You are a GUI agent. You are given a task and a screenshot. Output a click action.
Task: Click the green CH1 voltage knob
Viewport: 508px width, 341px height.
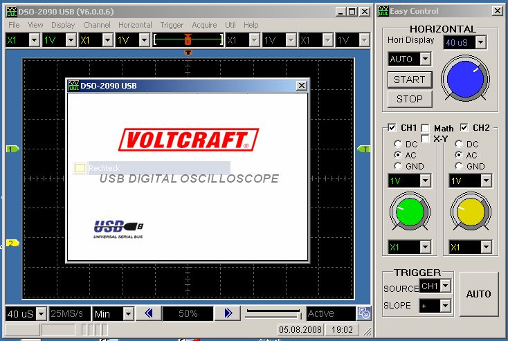click(x=410, y=212)
